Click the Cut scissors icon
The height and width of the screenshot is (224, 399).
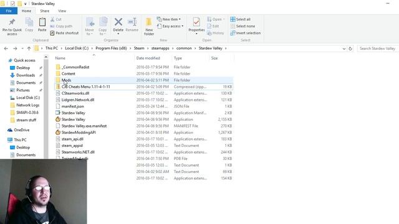click(52, 19)
